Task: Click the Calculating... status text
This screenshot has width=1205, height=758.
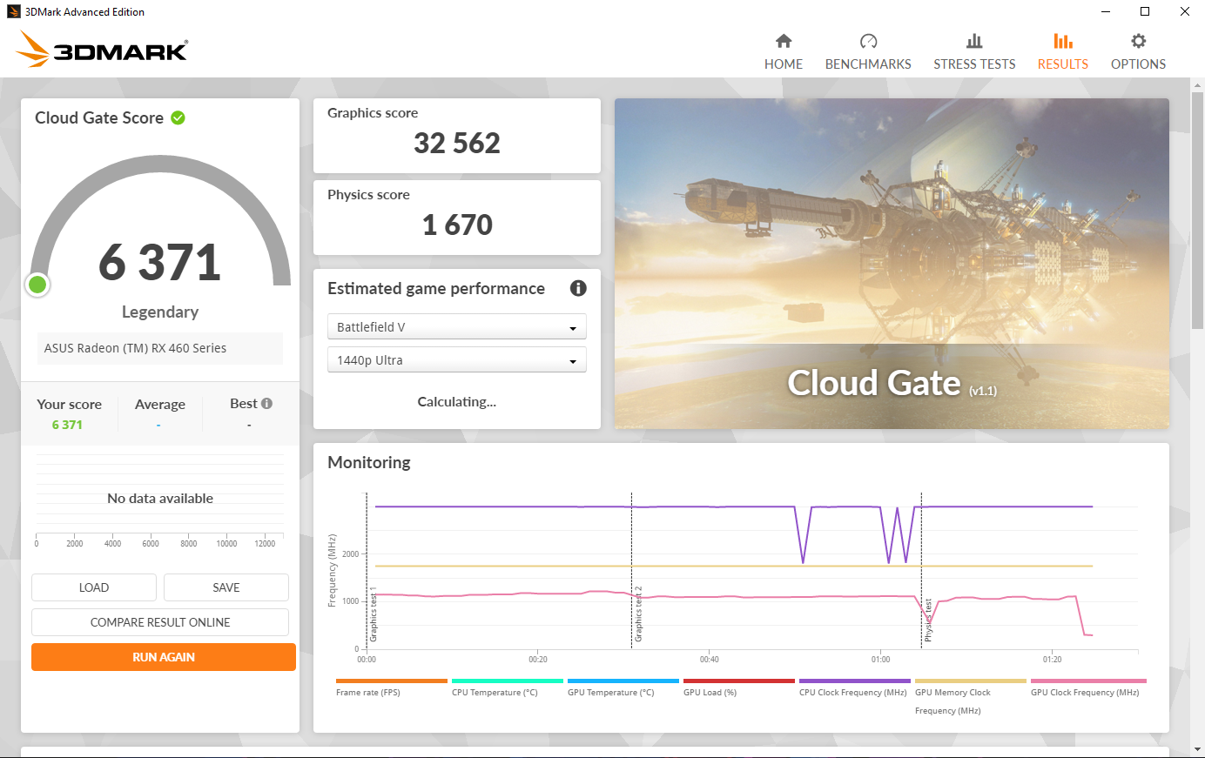Action: point(456,401)
